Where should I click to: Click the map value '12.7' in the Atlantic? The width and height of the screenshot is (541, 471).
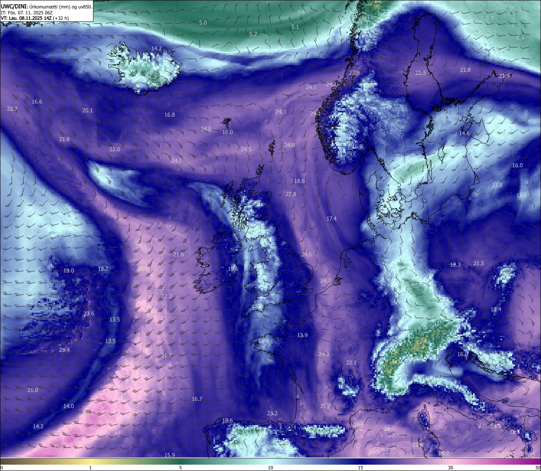point(103,269)
